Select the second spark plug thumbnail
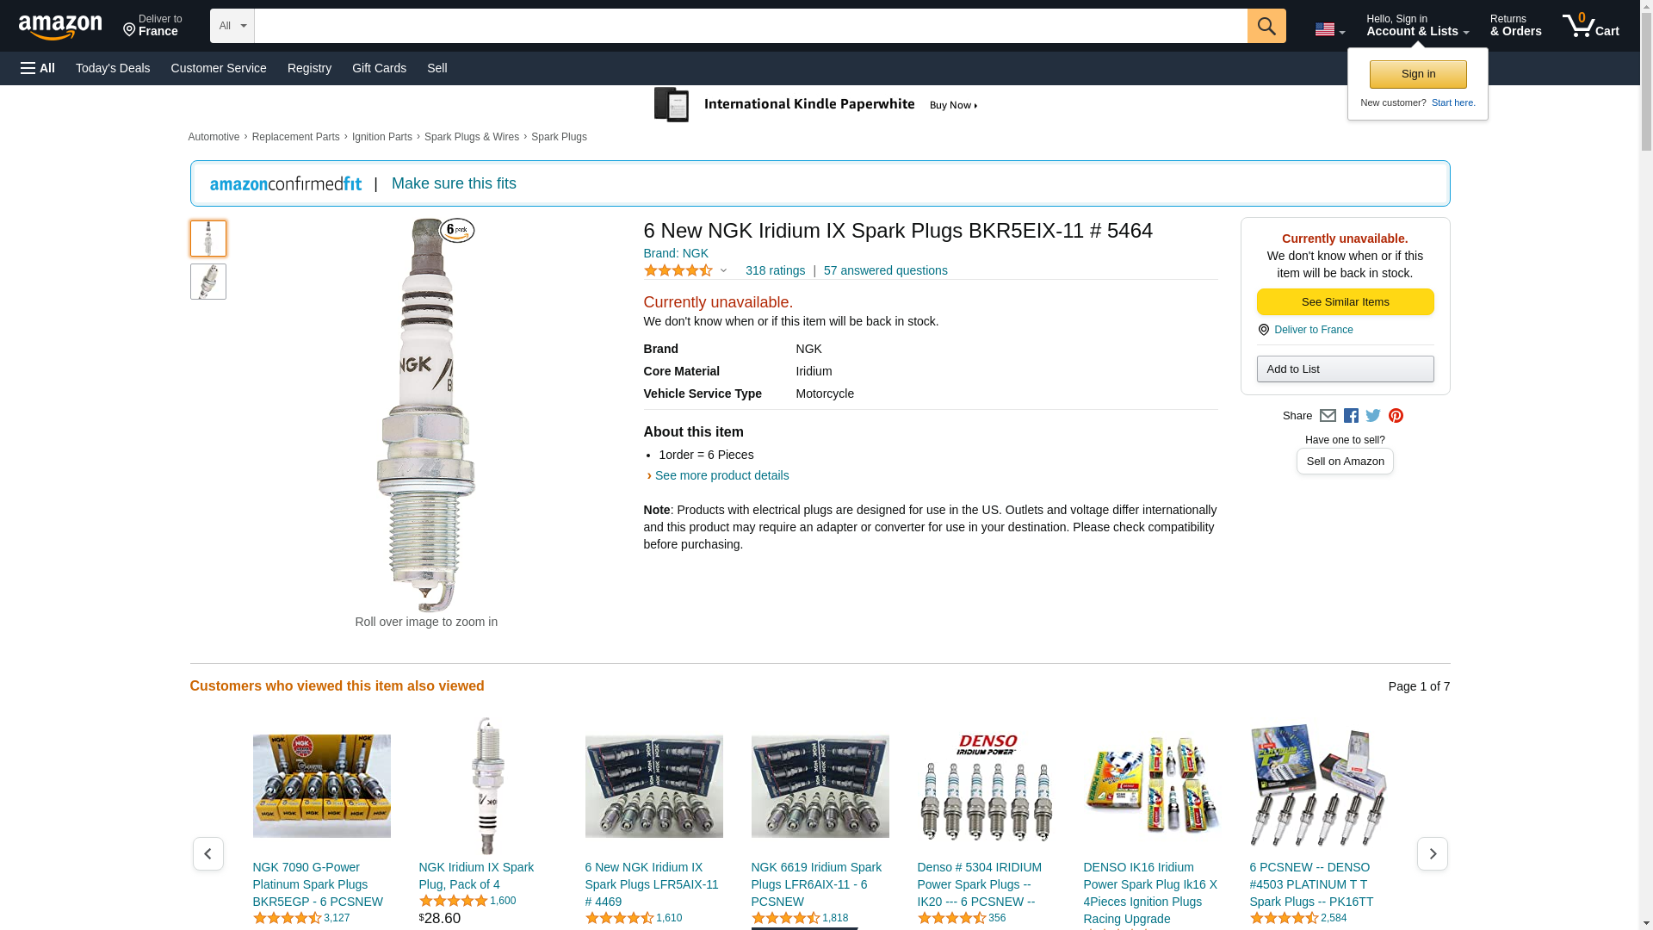The width and height of the screenshot is (1653, 930). [x=208, y=282]
